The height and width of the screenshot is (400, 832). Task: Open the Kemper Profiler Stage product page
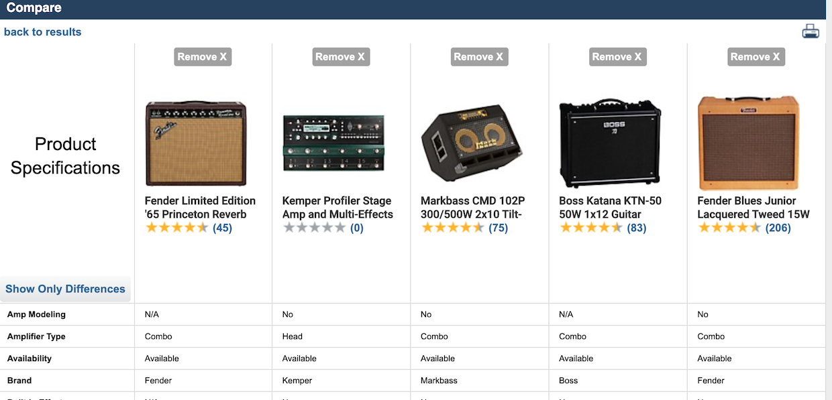coord(336,208)
